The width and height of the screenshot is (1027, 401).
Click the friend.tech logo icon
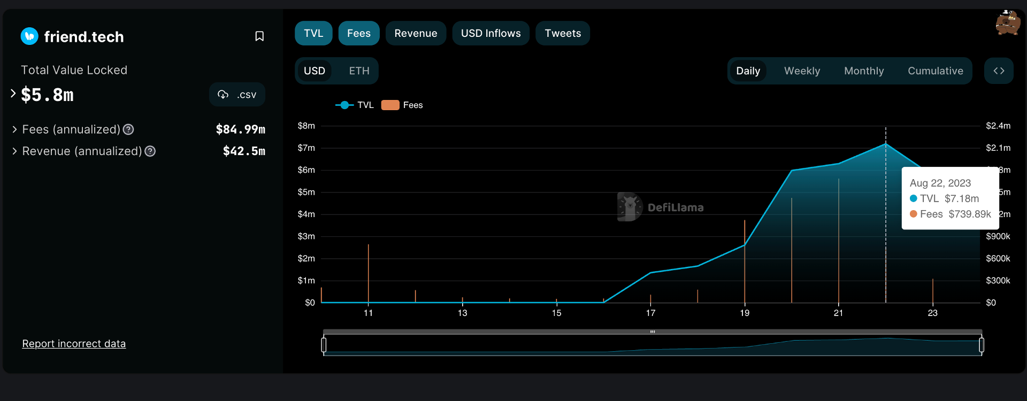(29, 36)
